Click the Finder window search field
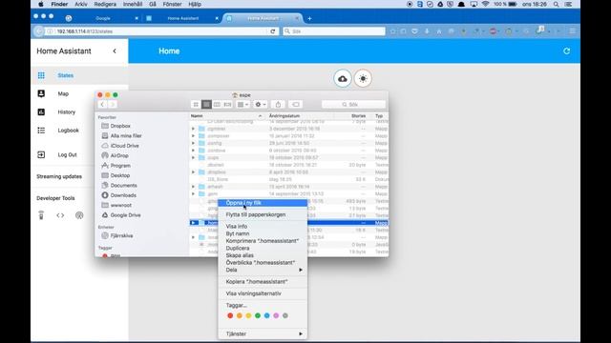Screen dimensions: 611x343 pyautogui.click(x=353, y=104)
